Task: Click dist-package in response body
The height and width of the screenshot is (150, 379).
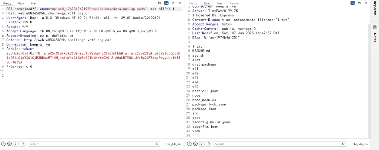Action: [x=204, y=64]
